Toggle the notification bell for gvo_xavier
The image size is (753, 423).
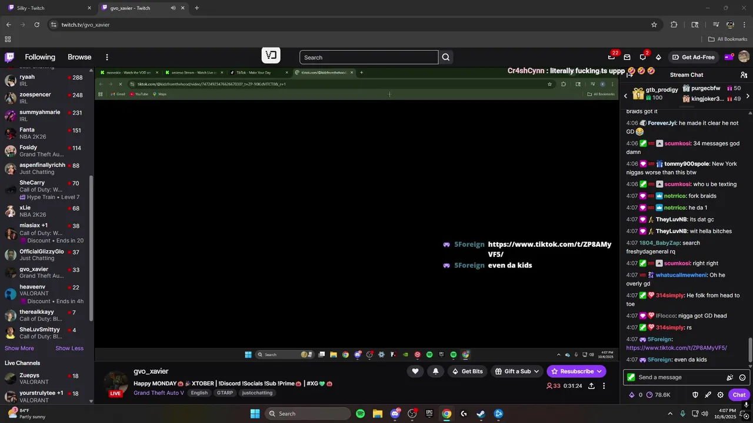pos(435,371)
